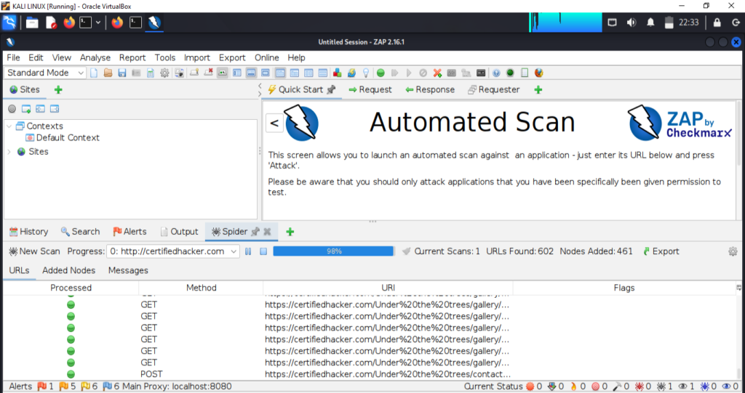This screenshot has height=393, width=745.
Task: Click green plus next to Sites tab
Action: coord(58,89)
